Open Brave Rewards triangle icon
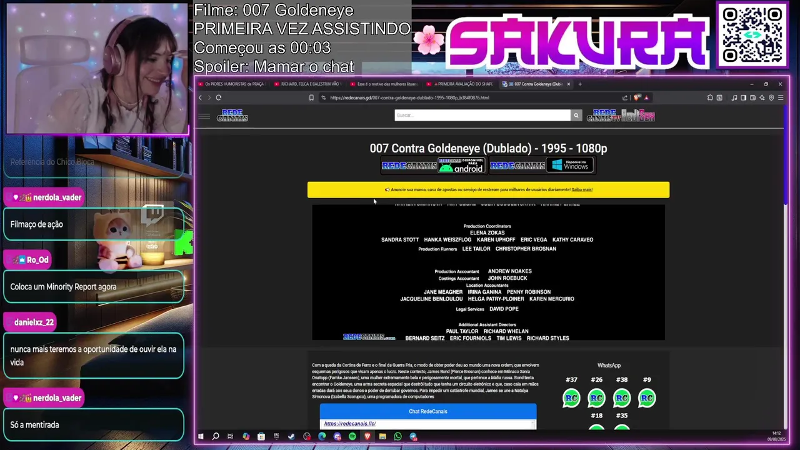The height and width of the screenshot is (450, 800). tap(646, 97)
